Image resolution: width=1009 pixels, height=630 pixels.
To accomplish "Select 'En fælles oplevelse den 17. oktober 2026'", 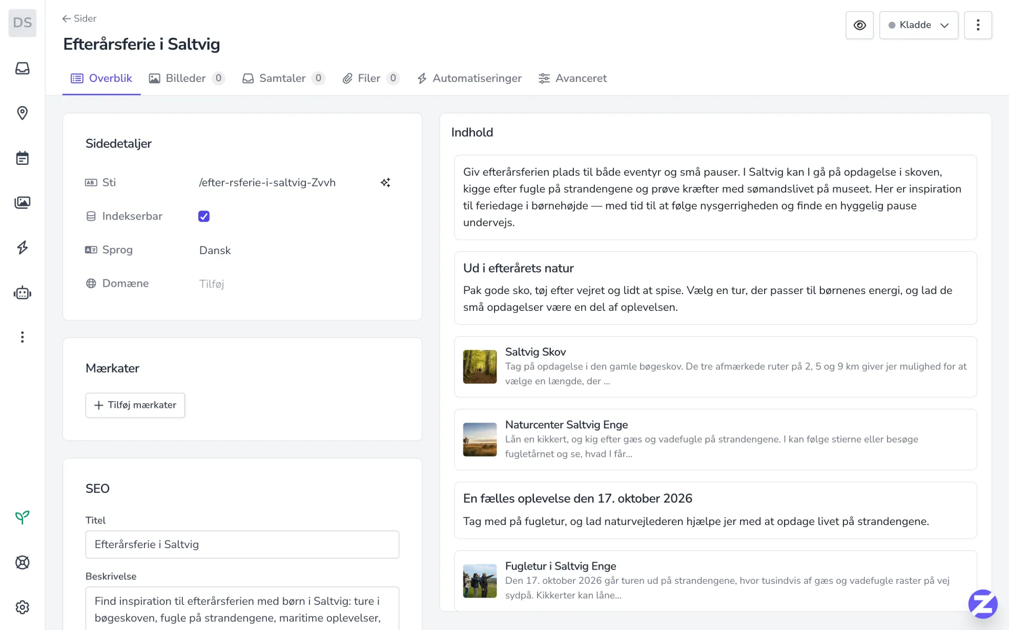I will click(x=578, y=499).
